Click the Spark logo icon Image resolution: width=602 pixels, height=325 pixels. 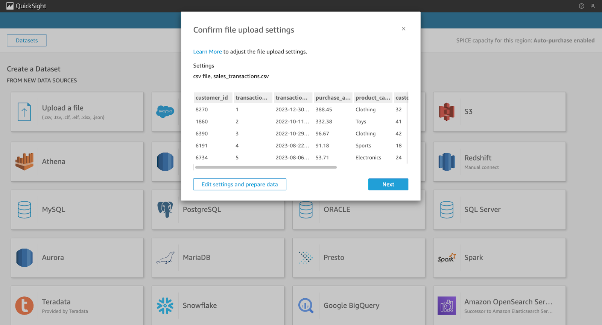pyautogui.click(x=447, y=258)
